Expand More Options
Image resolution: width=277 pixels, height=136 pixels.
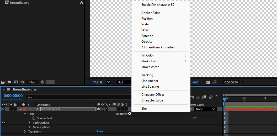(29, 127)
